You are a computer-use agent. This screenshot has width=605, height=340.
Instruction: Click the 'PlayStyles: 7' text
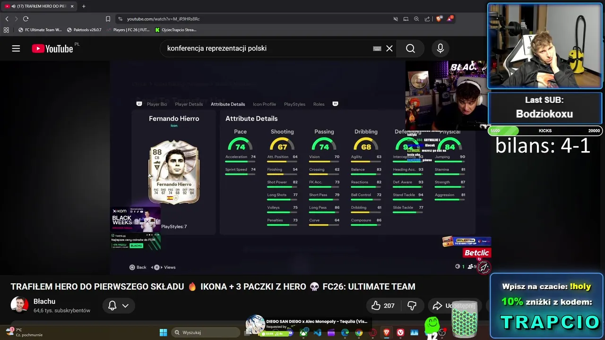[174, 227]
